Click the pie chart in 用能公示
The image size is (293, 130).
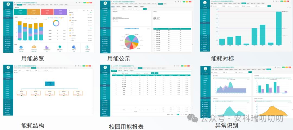tap(132, 42)
